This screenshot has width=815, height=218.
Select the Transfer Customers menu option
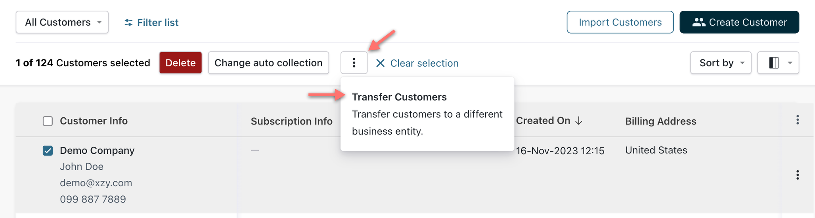tap(399, 97)
